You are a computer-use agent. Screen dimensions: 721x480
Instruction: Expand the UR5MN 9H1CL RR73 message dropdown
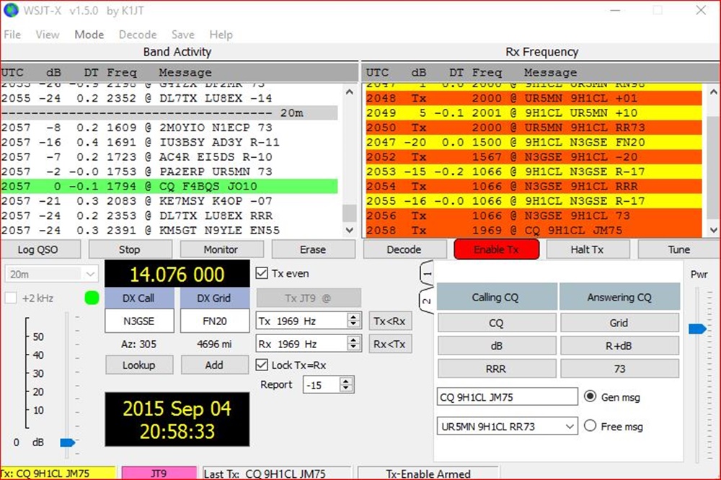point(570,427)
